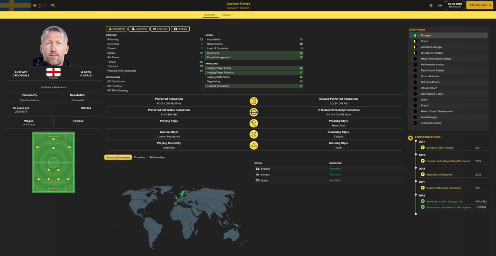Click the Motivating attribute row
The width and height of the screenshot is (496, 256).
pyautogui.click(x=255, y=53)
